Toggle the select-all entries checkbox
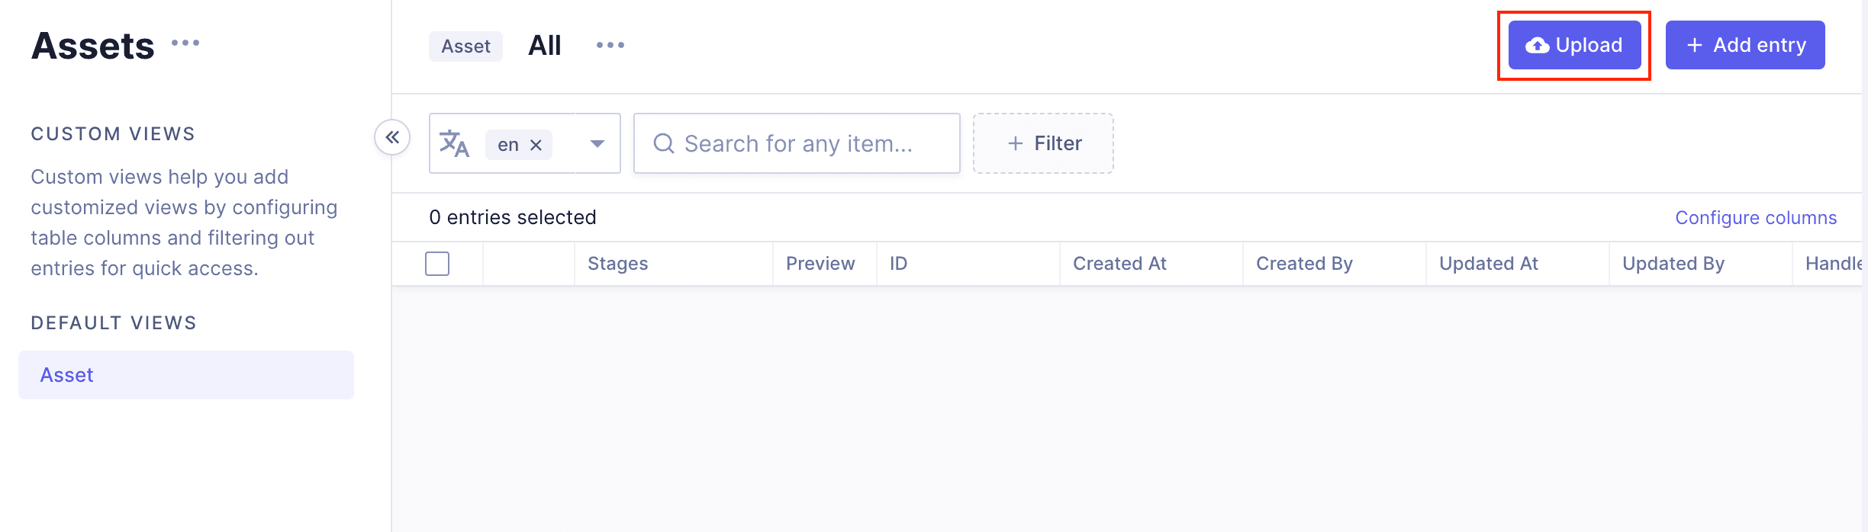The image size is (1868, 532). pos(439,263)
